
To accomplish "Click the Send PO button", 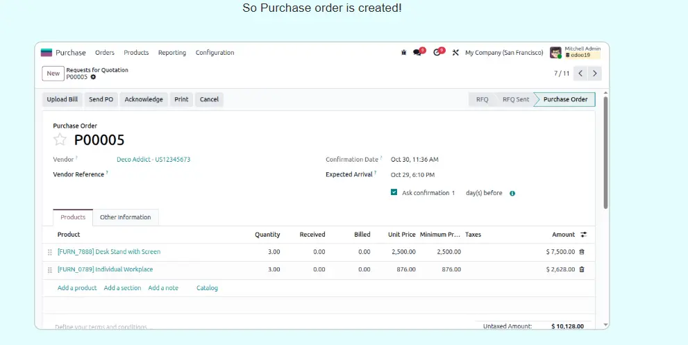I will pos(101,99).
